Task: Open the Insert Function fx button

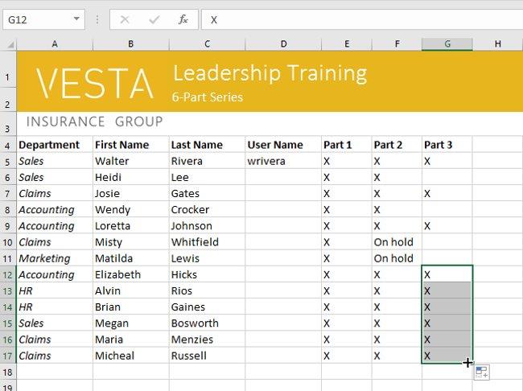Action: tap(183, 19)
